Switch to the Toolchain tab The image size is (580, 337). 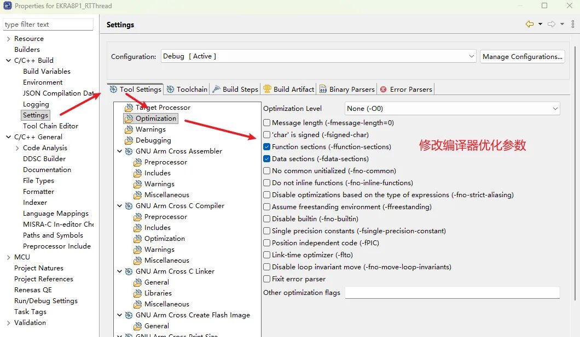[187, 89]
